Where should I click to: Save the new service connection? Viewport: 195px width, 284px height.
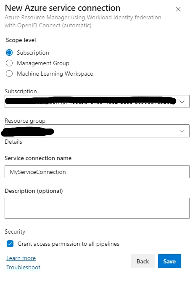pyautogui.click(x=169, y=261)
